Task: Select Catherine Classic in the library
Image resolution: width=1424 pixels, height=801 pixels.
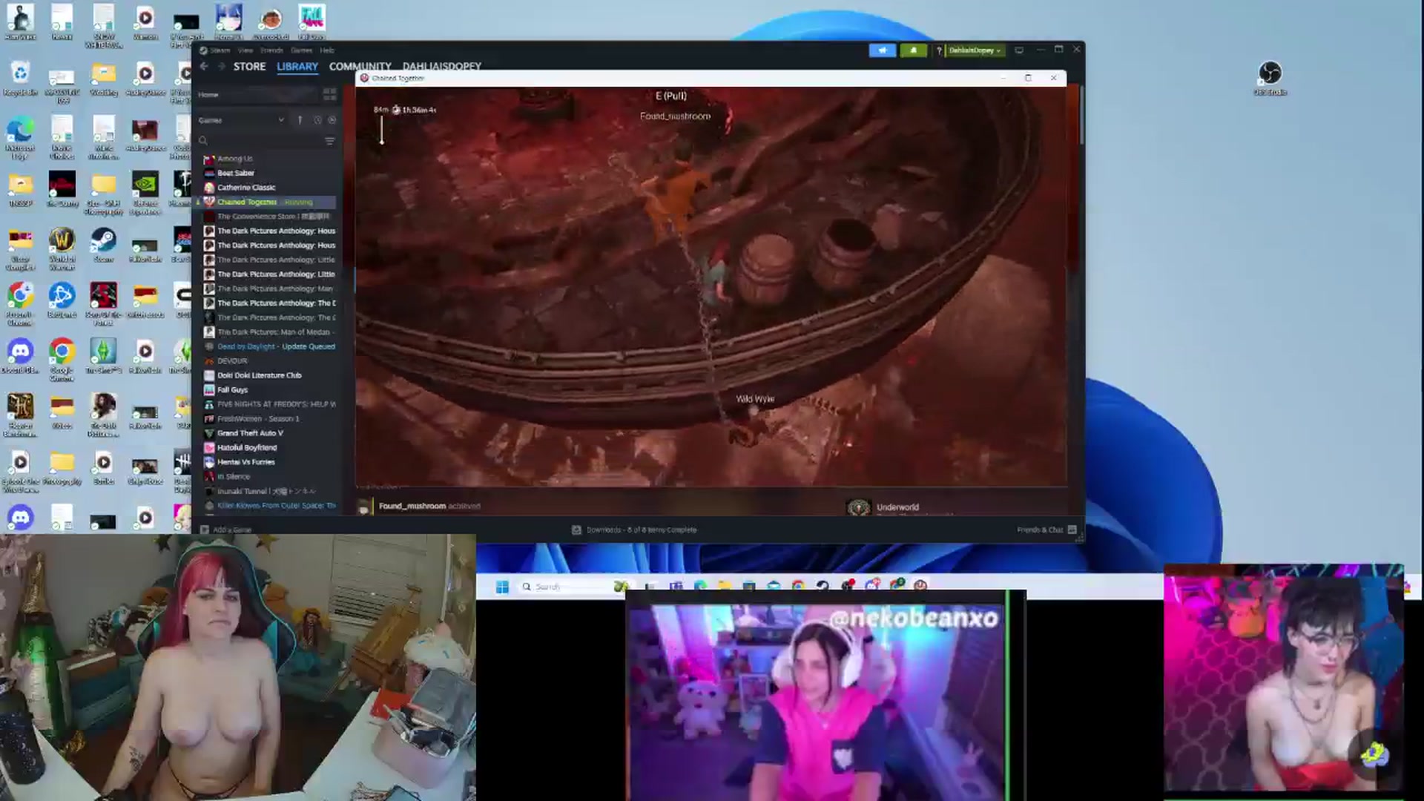Action: coord(245,188)
